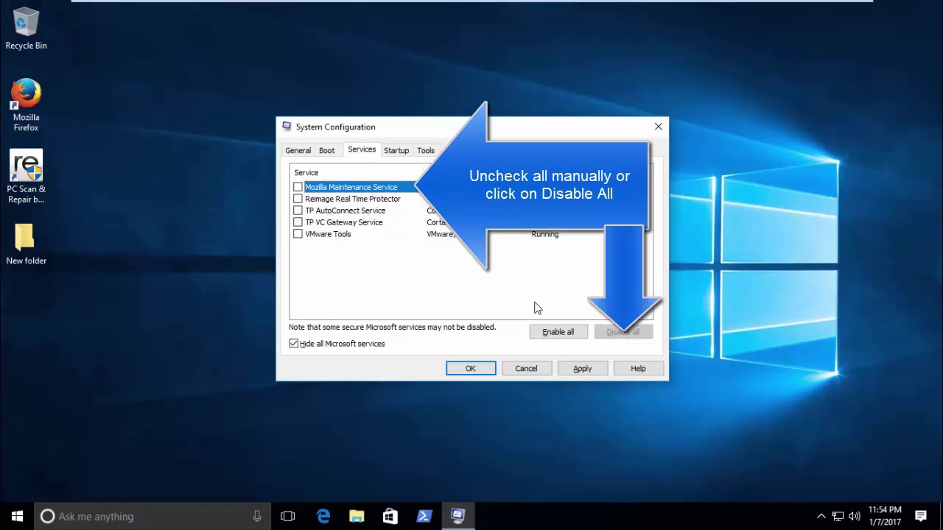This screenshot has height=530, width=943.
Task: Select the Services tab
Action: click(362, 149)
